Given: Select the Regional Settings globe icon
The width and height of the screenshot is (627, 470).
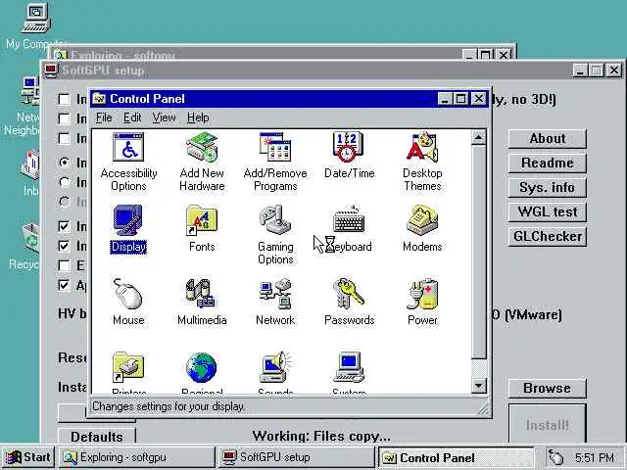Looking at the screenshot, I should (202, 373).
